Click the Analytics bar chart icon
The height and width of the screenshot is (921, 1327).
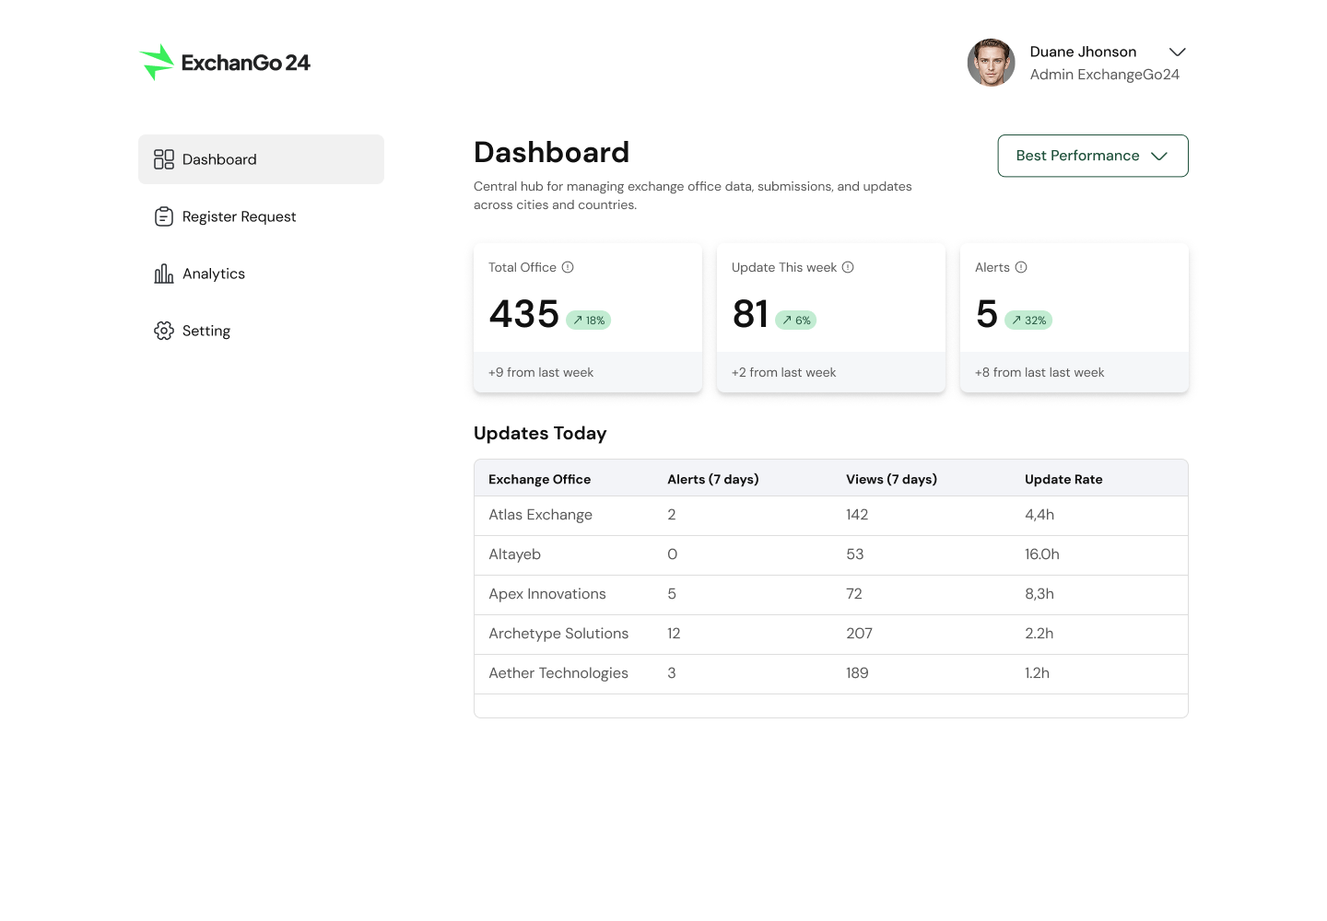point(164,274)
